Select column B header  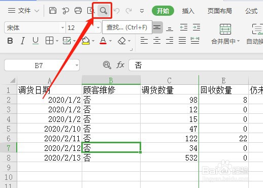111,80
